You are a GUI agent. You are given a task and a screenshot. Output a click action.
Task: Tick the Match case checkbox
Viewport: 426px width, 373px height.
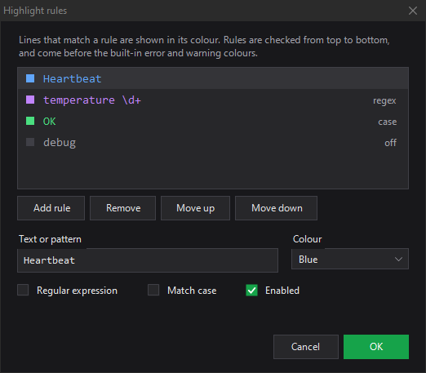pos(153,290)
